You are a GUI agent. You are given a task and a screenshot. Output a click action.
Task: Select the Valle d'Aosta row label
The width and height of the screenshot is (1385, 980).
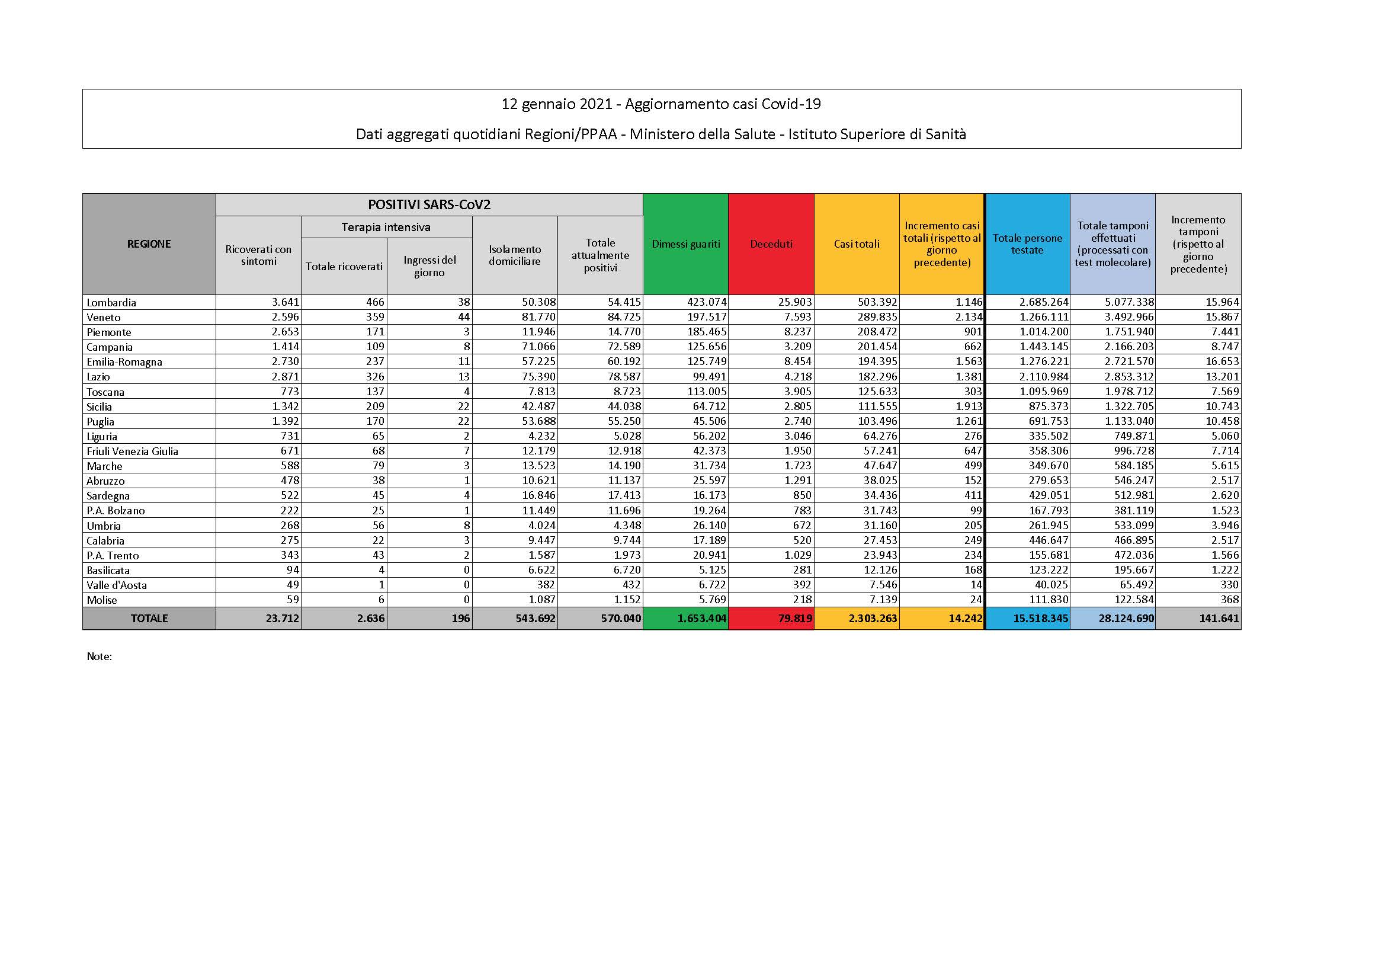click(x=117, y=585)
